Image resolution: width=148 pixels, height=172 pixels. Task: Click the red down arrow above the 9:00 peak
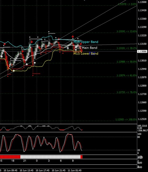73,37
